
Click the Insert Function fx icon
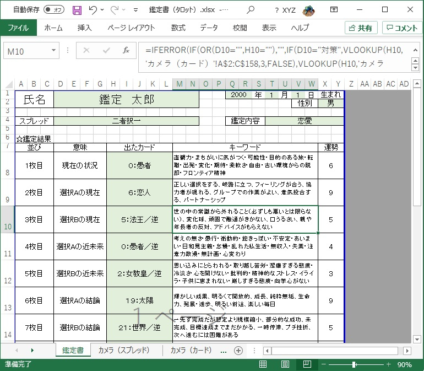click(126, 50)
